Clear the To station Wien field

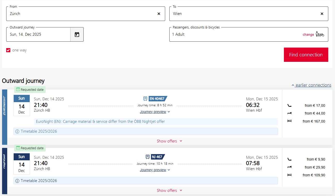pyautogui.click(x=322, y=14)
